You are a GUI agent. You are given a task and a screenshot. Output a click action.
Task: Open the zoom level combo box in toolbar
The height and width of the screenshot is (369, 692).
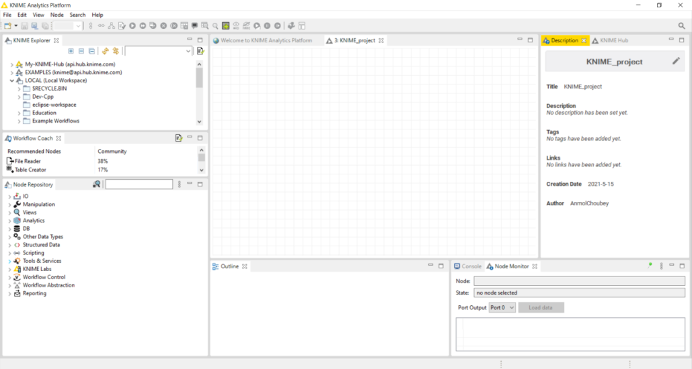[x=67, y=26]
